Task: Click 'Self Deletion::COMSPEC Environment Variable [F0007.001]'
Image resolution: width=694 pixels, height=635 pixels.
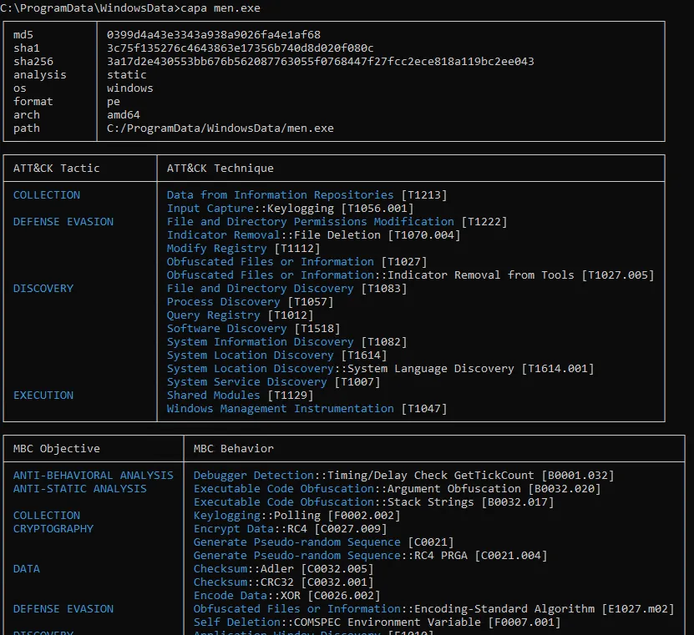Action: coord(377,622)
